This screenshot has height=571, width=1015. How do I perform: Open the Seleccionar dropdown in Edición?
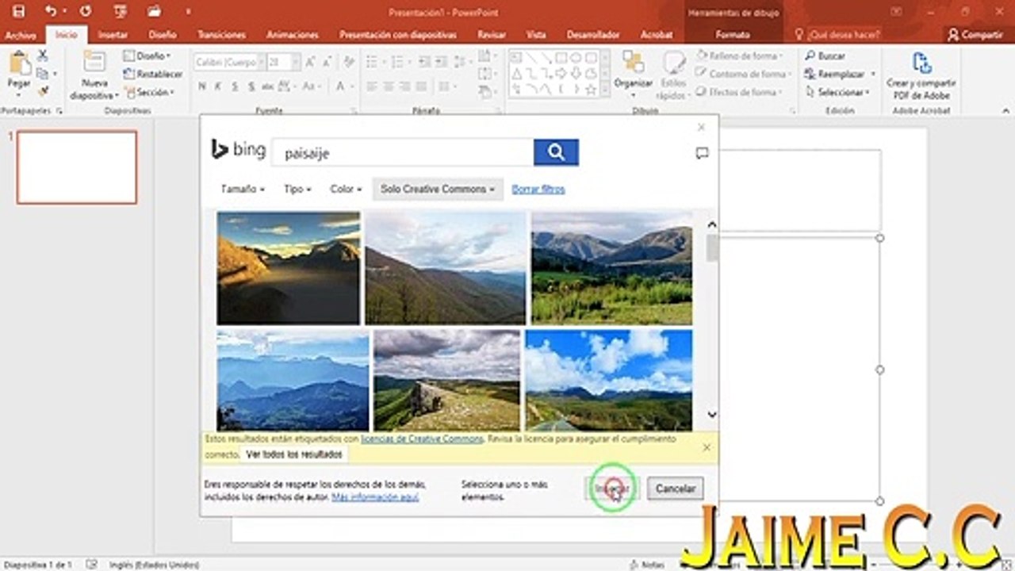[x=840, y=92]
